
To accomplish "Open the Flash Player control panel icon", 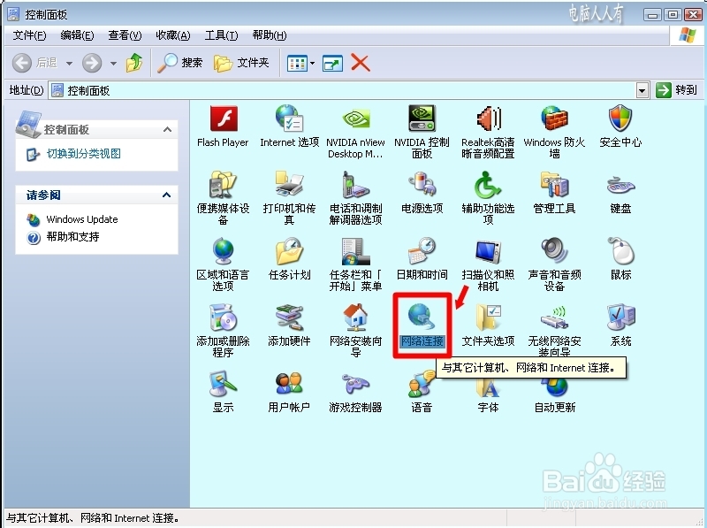I will tap(224, 119).
